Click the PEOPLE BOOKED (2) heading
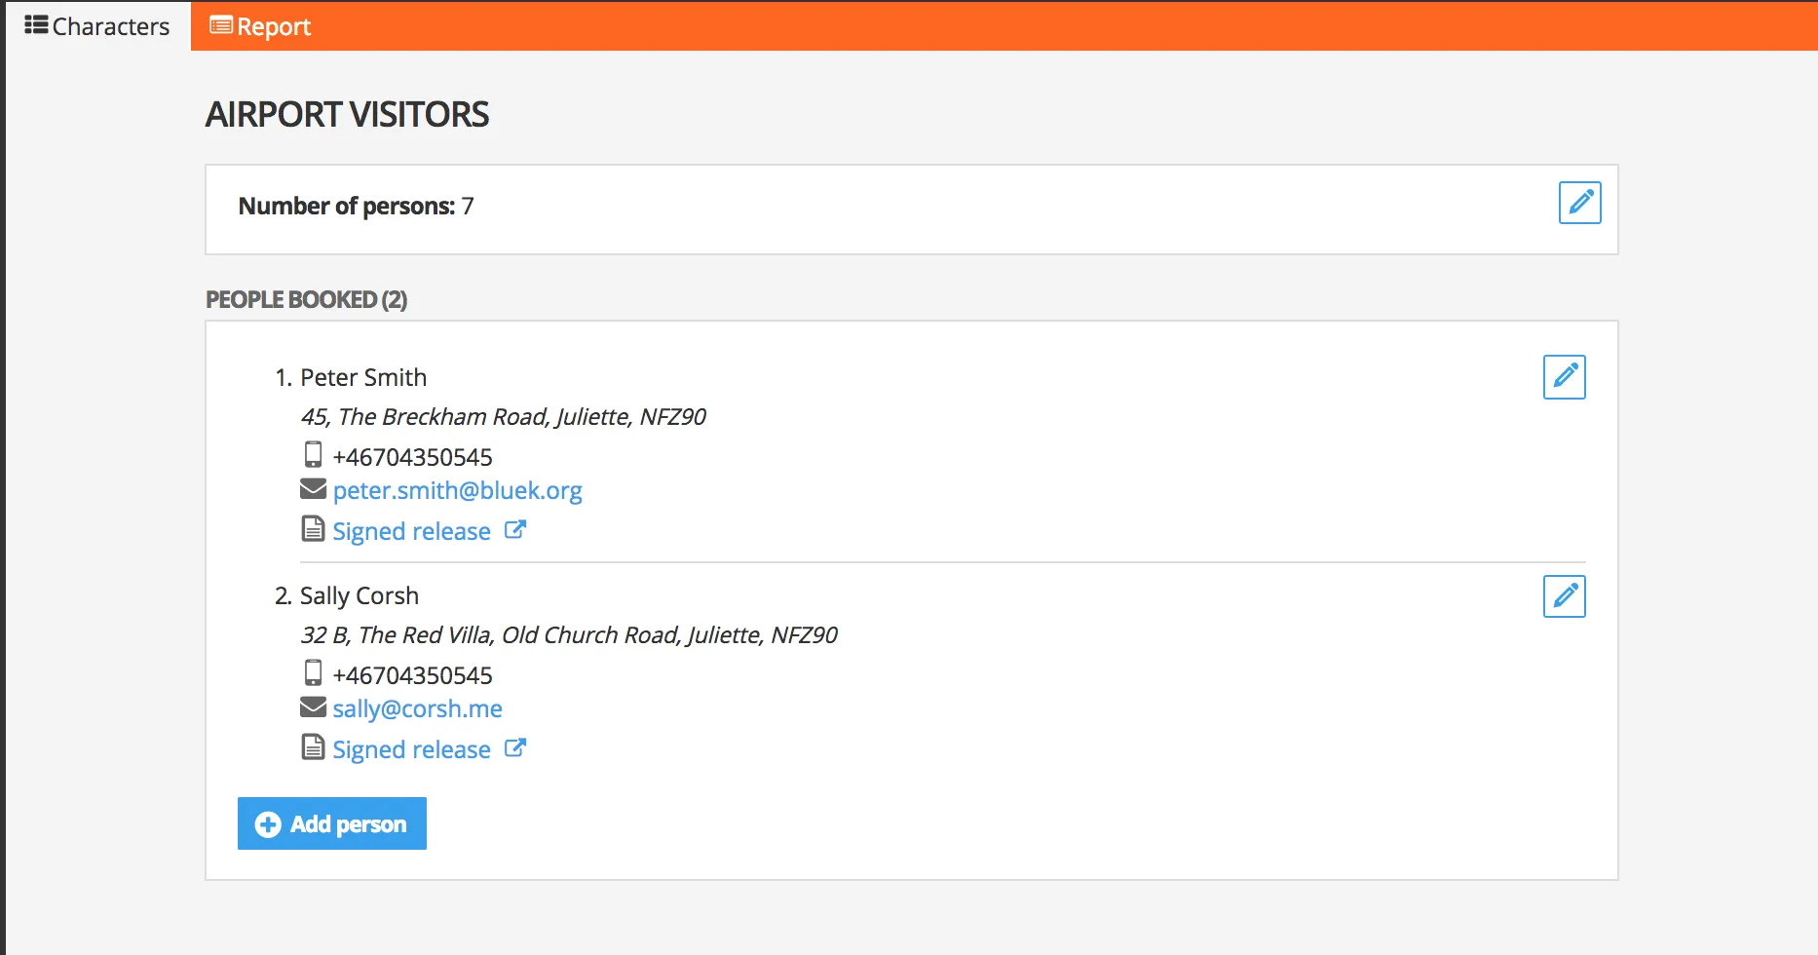Viewport: 1818px width, 955px height. point(306,299)
